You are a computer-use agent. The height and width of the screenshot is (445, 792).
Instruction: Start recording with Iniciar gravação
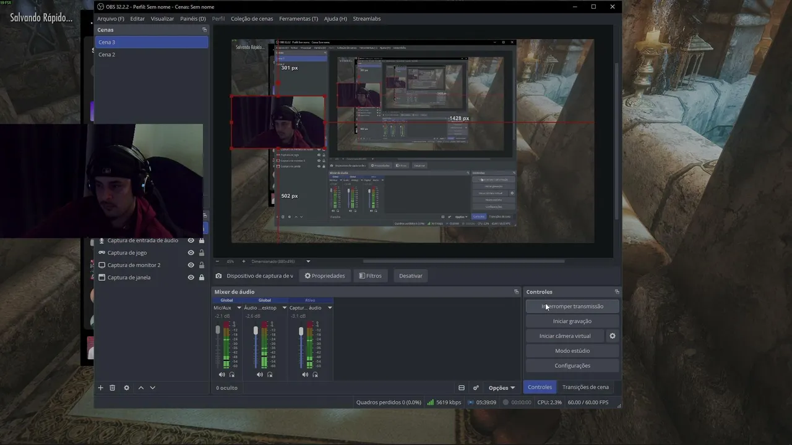572,321
